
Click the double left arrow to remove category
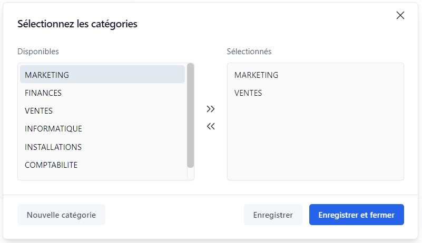[211, 126]
